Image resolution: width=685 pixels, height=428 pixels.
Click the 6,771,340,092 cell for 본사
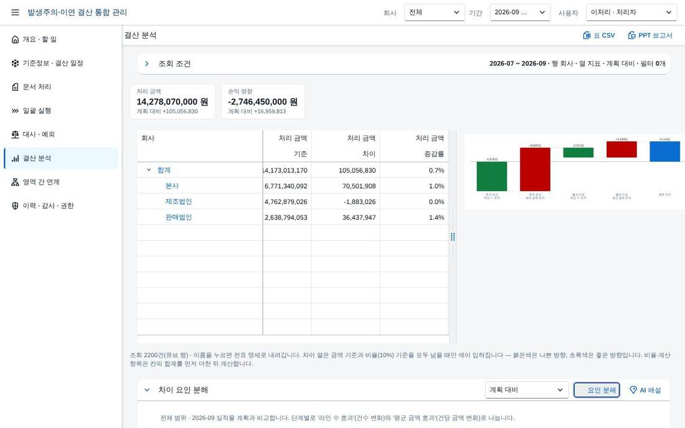click(x=286, y=186)
